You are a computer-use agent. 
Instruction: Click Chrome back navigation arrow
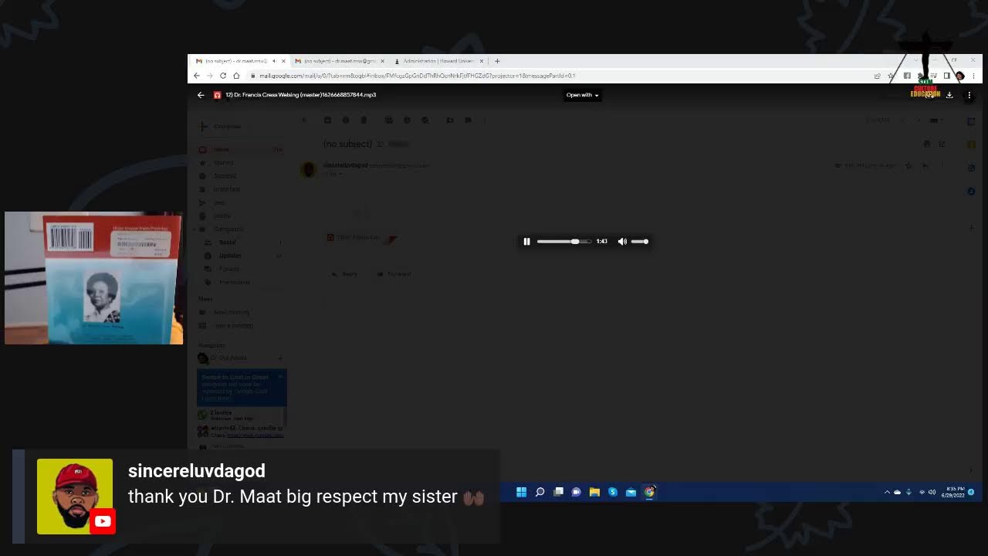tap(196, 76)
